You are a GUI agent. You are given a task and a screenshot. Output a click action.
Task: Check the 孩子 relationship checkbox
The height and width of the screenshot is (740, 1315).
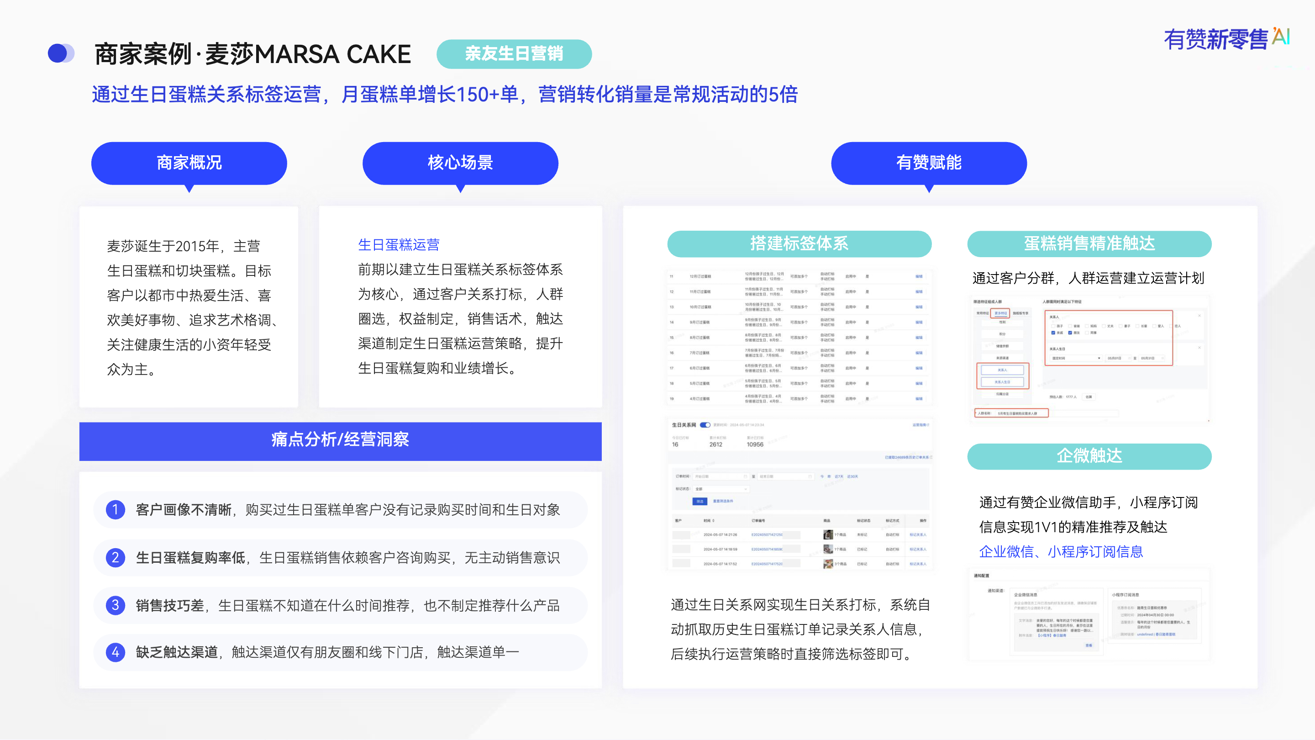1053,326
